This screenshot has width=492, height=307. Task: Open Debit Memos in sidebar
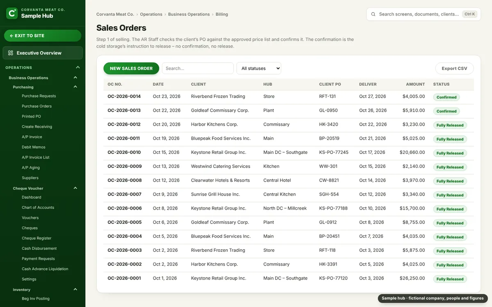(x=34, y=147)
